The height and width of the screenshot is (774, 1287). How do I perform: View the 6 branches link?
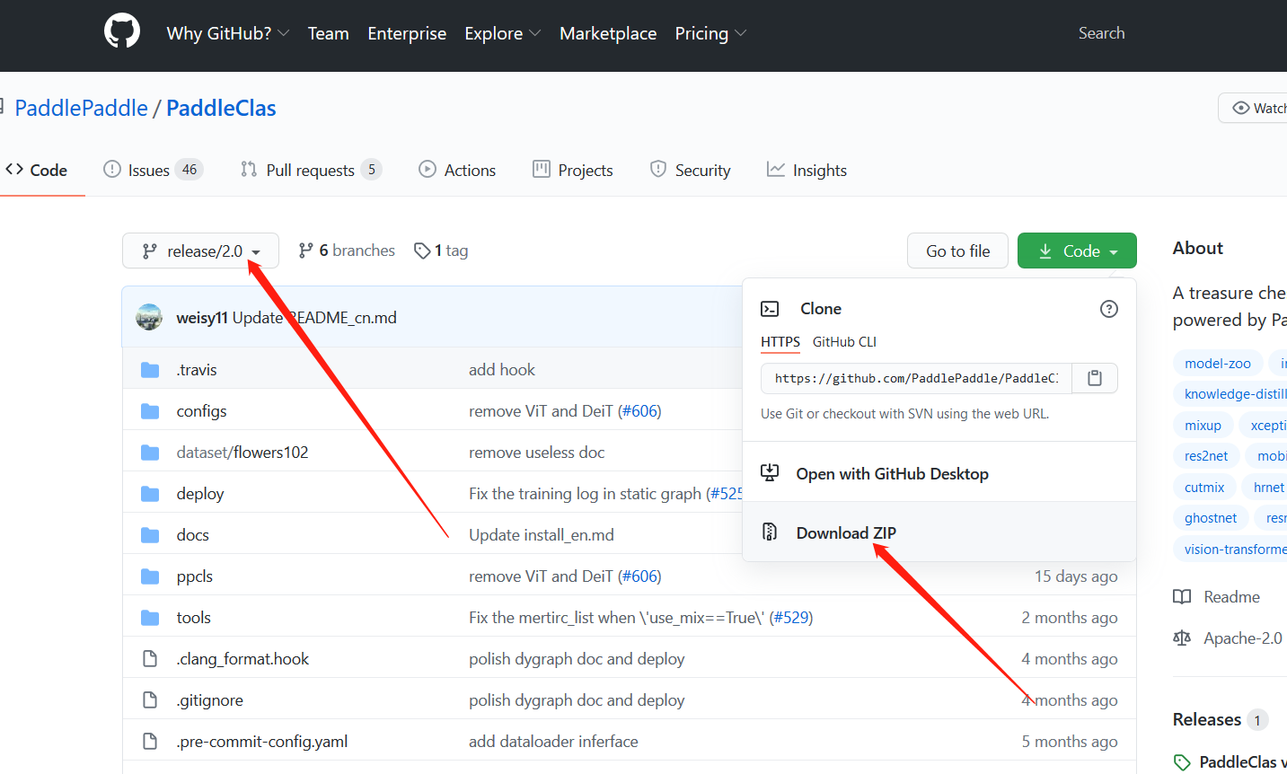click(347, 251)
